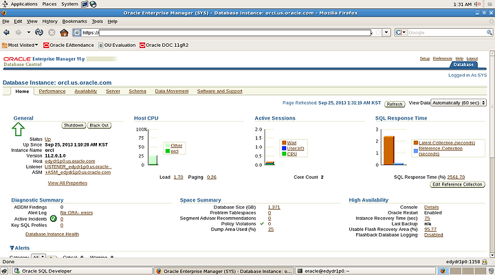Click the No ORA- errors link

76,213
